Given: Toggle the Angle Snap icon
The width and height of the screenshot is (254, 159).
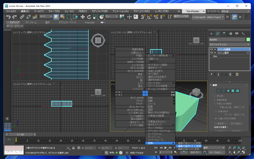Looking at the screenshot, I should tap(150, 17).
